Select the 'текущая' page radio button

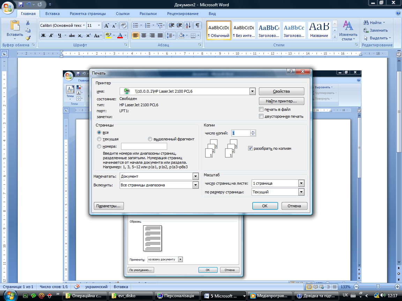[x=99, y=139]
